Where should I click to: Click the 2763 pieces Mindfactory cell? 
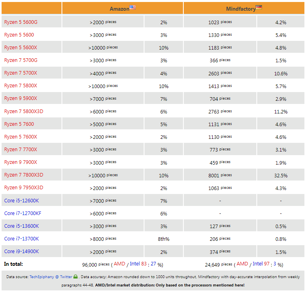click(220, 111)
